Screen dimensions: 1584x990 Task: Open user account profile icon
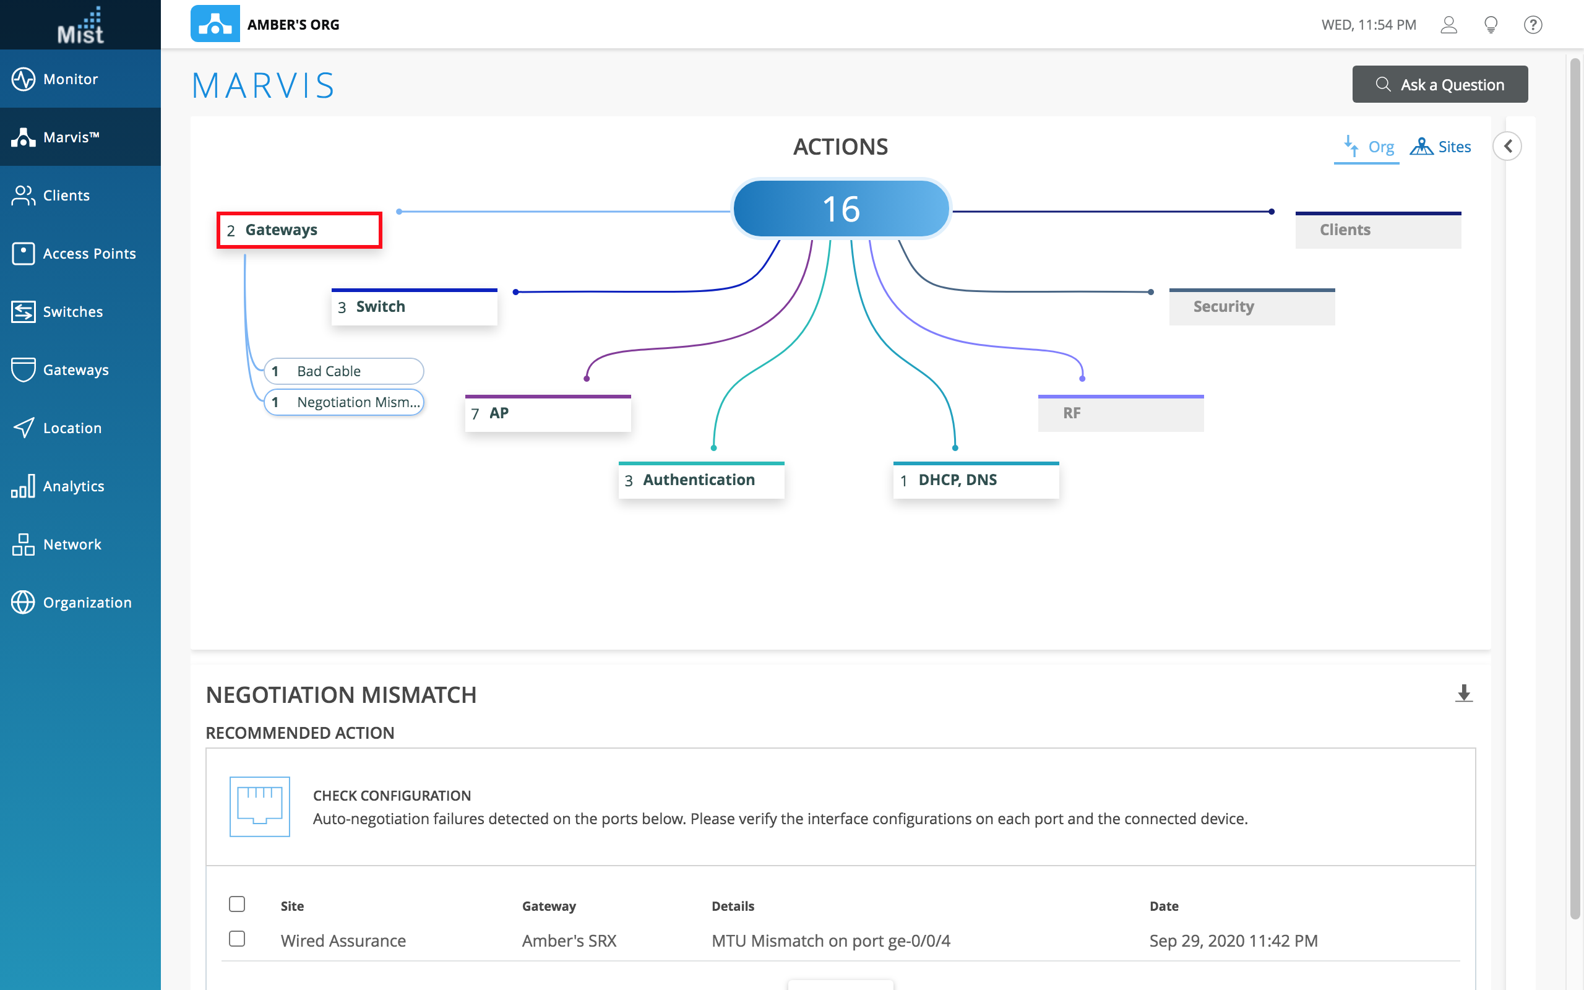[1448, 25]
